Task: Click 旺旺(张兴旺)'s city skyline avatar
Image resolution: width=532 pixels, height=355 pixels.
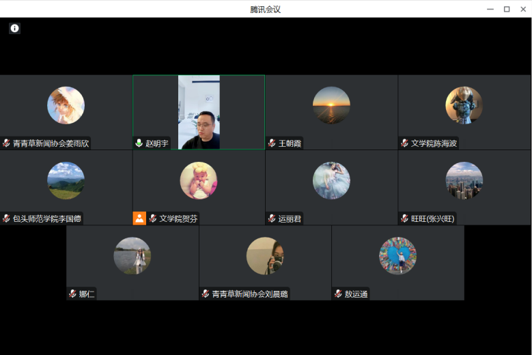Action: [x=464, y=180]
